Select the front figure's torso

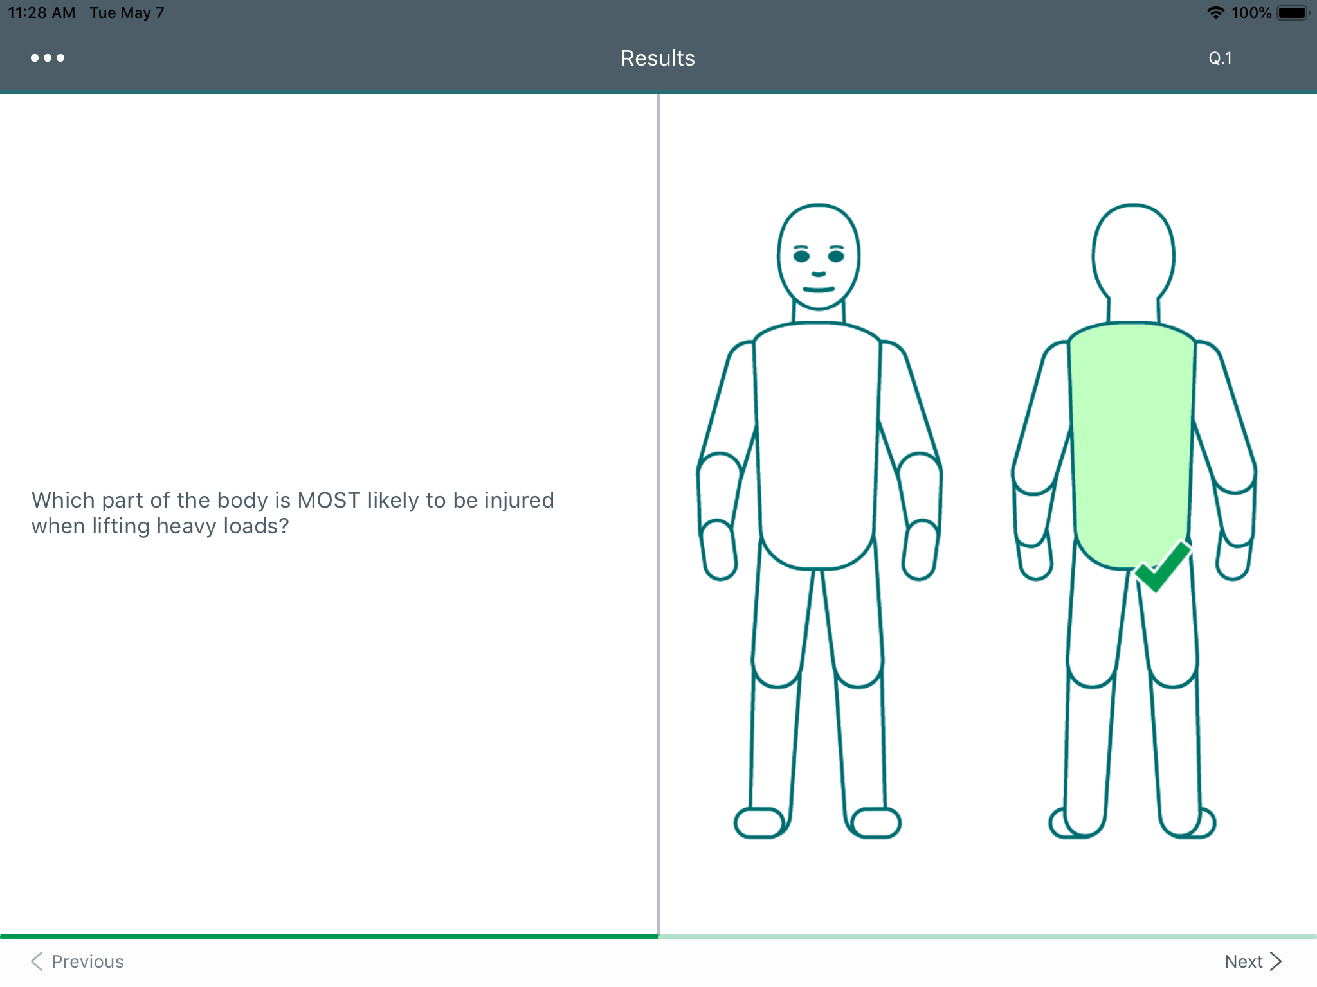tap(817, 443)
